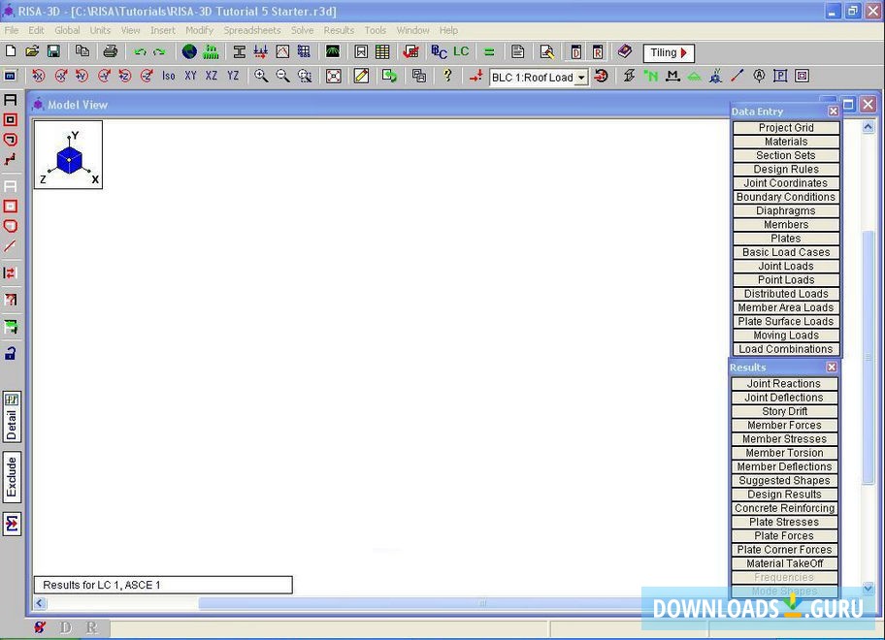
Task: Open the Solve menu
Action: click(302, 30)
